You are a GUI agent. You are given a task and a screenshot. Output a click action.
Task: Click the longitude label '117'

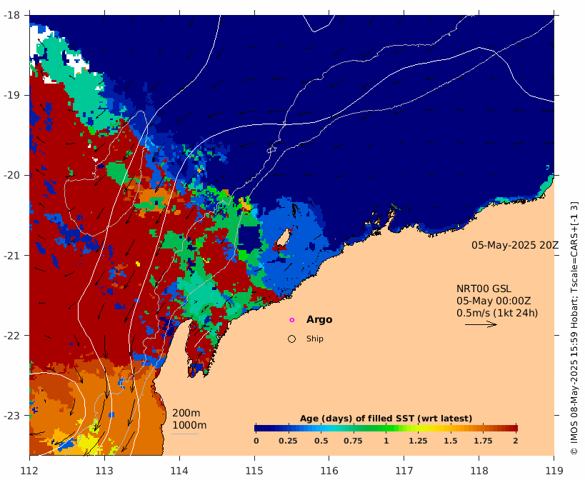[x=404, y=471]
